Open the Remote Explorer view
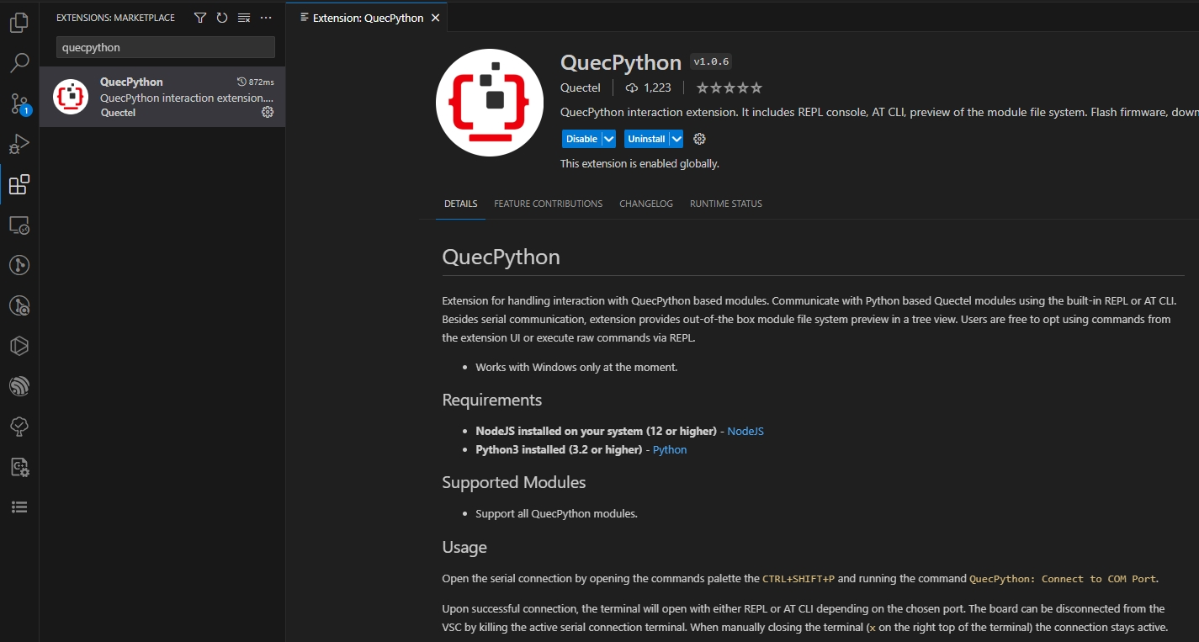Image resolution: width=1199 pixels, height=642 pixels. click(19, 225)
